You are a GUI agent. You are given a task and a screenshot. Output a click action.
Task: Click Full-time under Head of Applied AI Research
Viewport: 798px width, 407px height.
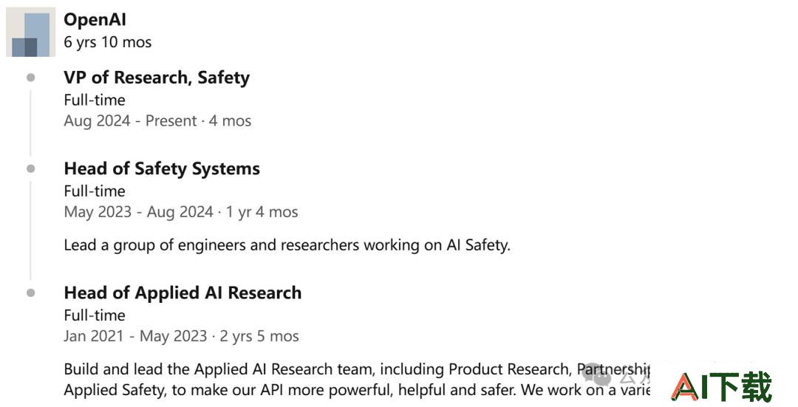pyautogui.click(x=95, y=315)
